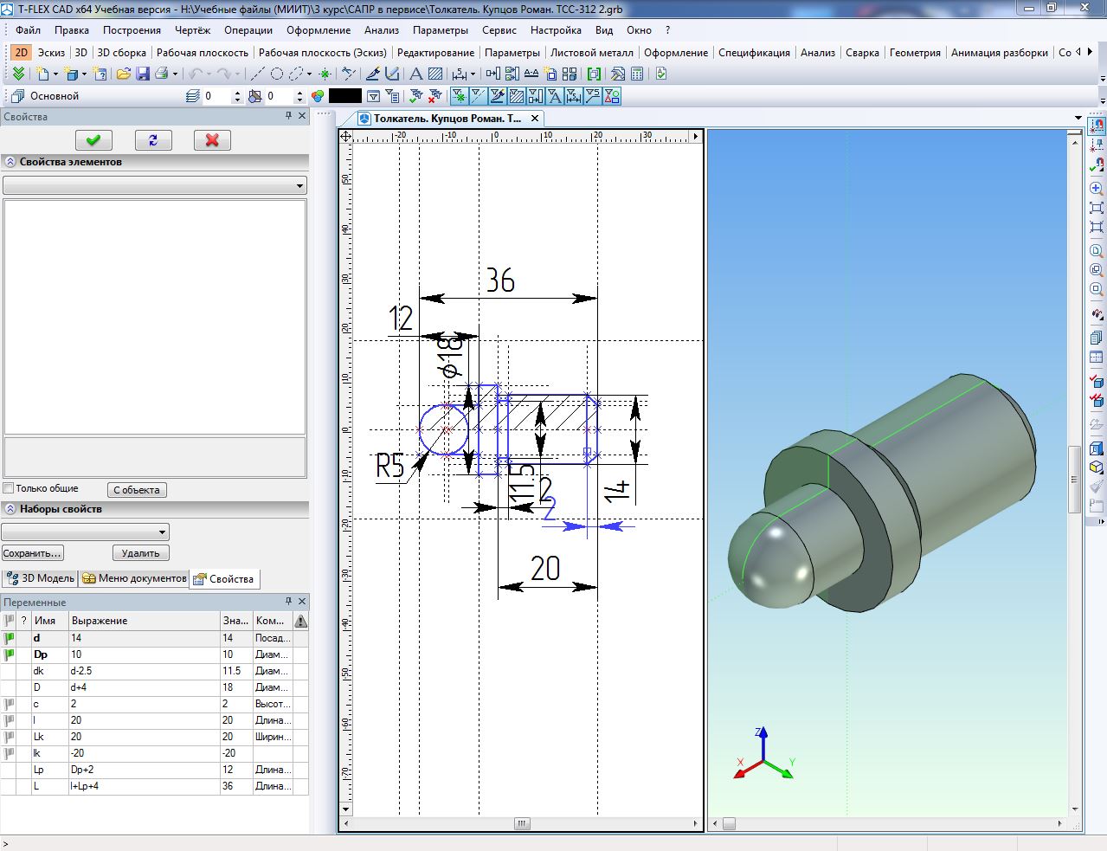Collapse the Свойства элементов section
This screenshot has height=851, width=1107.
10,162
